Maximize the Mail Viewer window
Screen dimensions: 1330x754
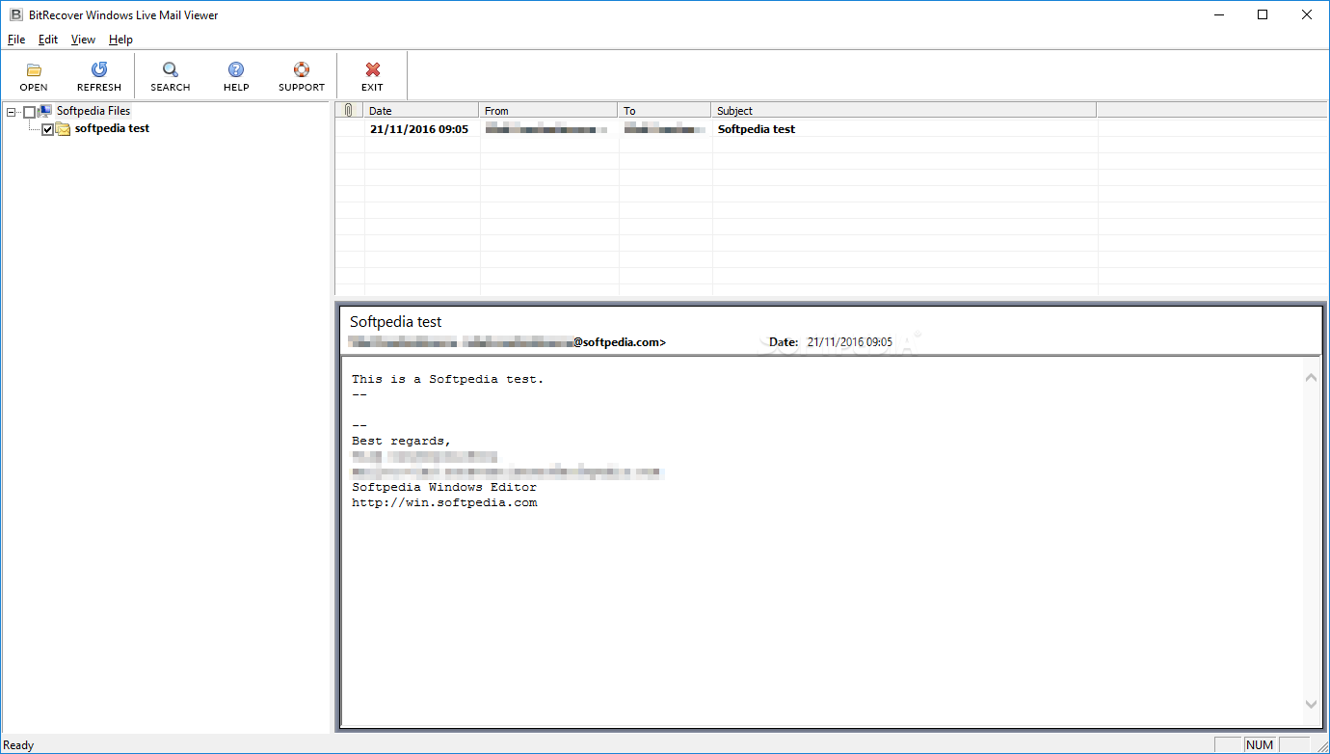pyautogui.click(x=1263, y=14)
